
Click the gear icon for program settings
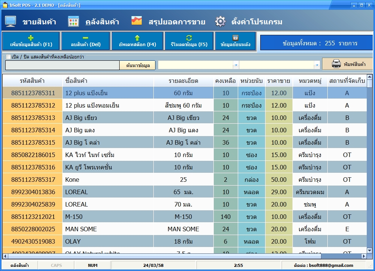pos(220,21)
